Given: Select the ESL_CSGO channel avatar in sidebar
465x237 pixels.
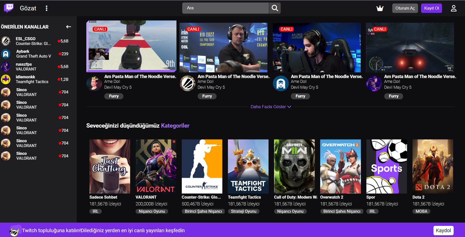Looking at the screenshot, I should [x=6, y=41].
